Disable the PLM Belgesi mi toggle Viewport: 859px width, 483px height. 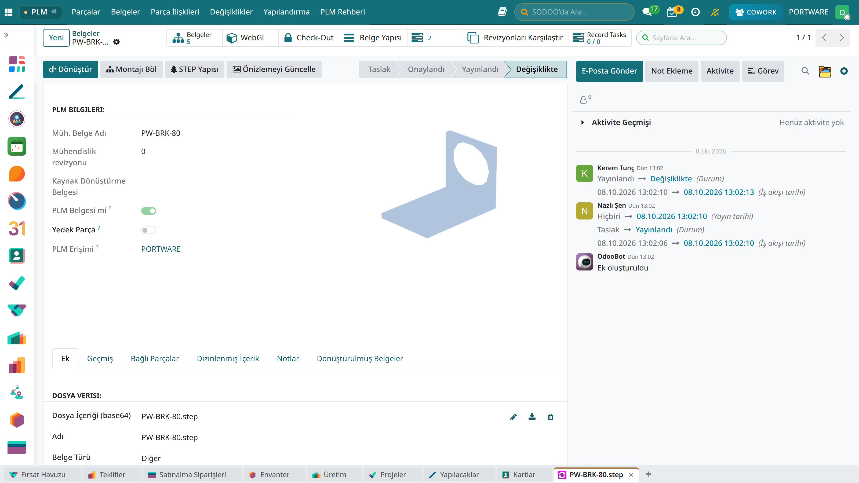[149, 211]
